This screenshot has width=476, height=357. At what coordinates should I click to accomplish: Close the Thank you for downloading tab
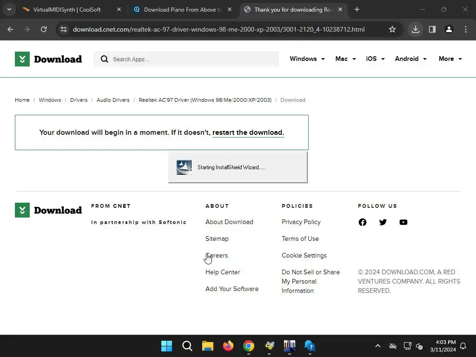(340, 10)
